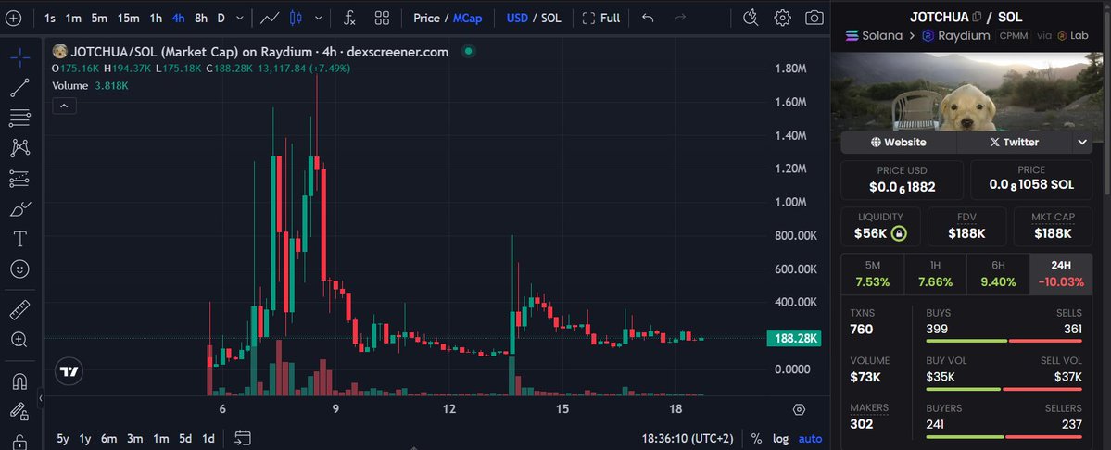Switch chart to MCap display
The image size is (1111, 450).
pos(468,19)
